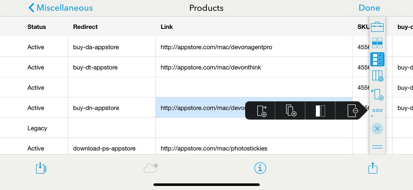Delete column using the popup minus icon
Viewport: 413px width, 190px height.
tap(352, 111)
